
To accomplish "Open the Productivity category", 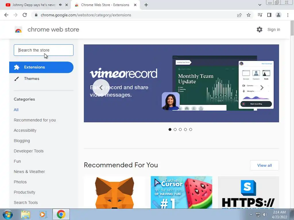I will click(25, 192).
